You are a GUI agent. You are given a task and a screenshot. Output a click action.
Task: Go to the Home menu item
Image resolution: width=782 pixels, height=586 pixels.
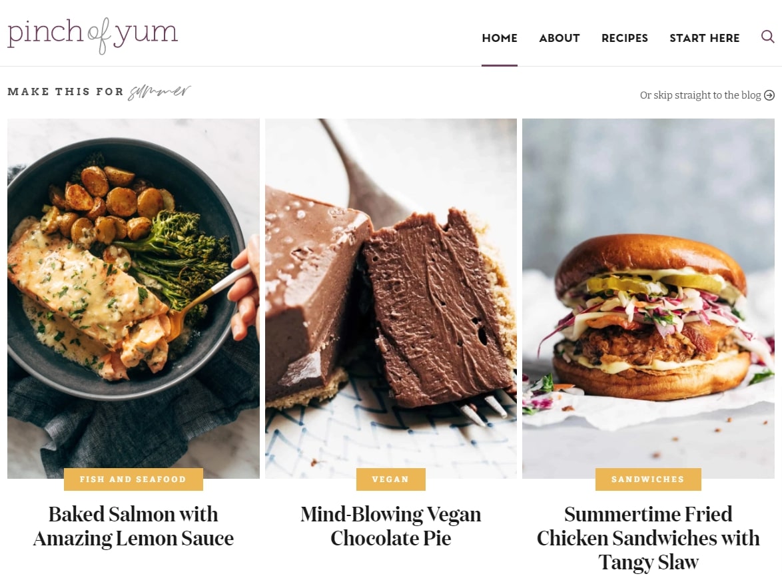499,38
